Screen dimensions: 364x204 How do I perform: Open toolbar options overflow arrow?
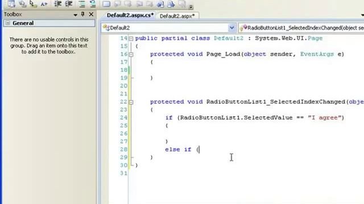pos(191,6)
